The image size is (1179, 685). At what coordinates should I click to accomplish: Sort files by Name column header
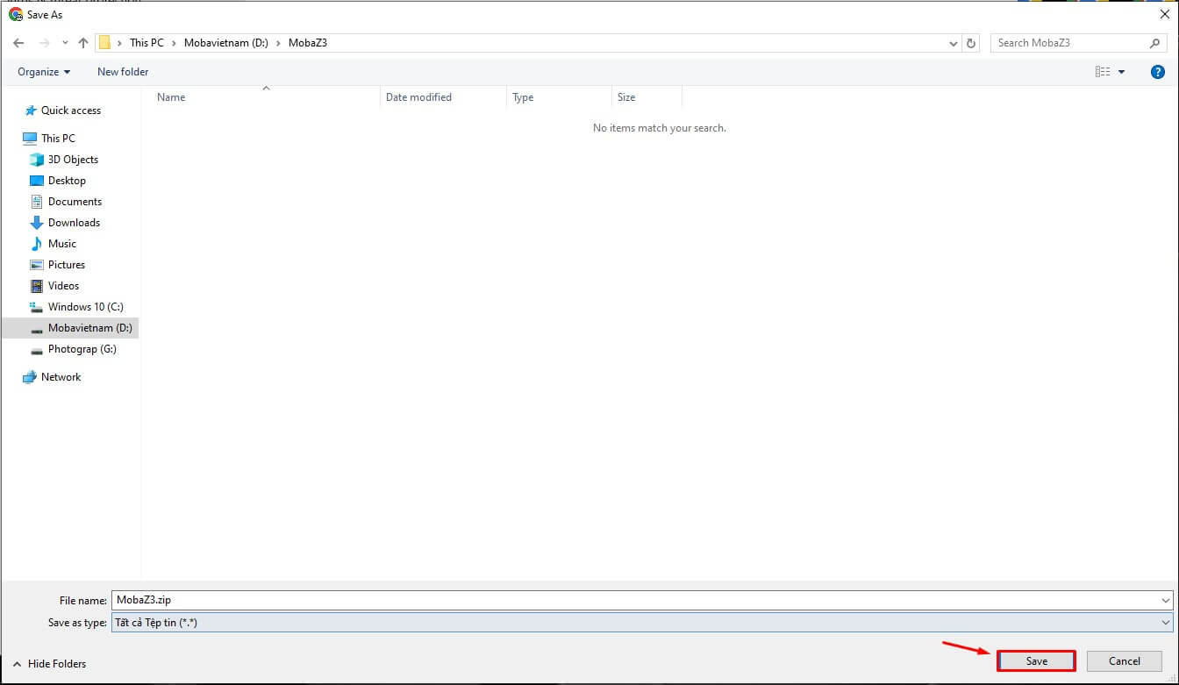[x=171, y=97]
